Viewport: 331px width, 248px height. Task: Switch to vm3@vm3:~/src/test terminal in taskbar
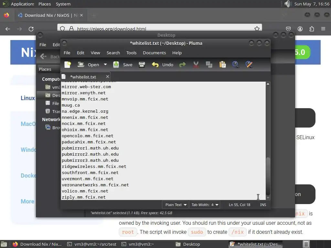[92, 244]
